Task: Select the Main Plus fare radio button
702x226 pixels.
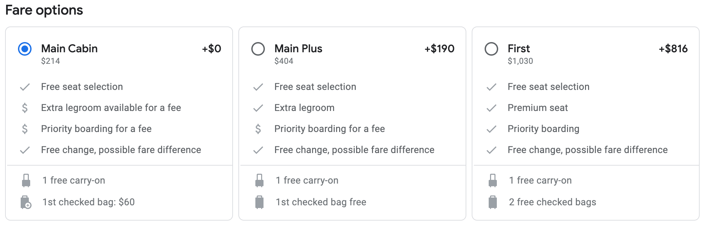Action: tap(258, 49)
